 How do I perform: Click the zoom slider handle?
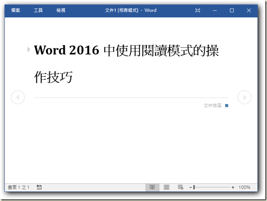194,187
